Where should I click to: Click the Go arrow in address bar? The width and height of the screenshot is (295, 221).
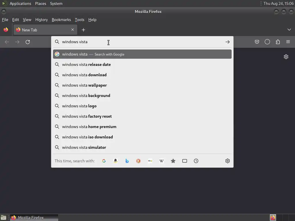pos(228,42)
